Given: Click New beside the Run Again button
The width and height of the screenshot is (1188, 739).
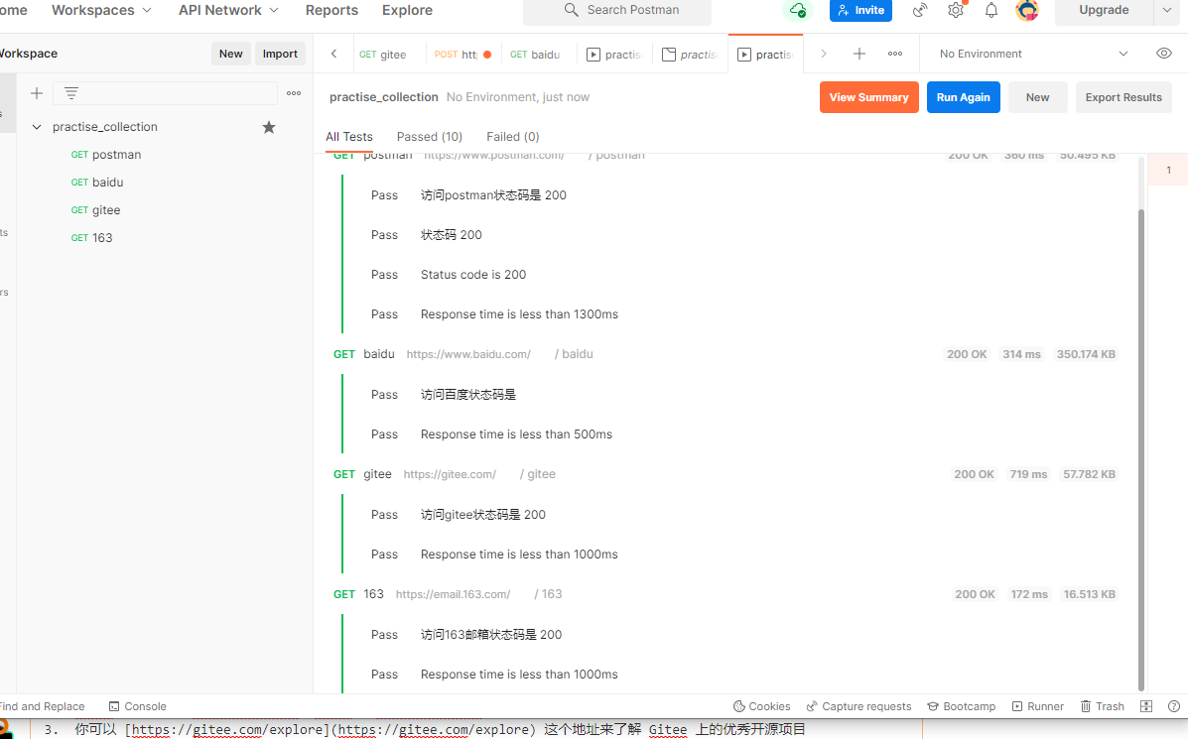Looking at the screenshot, I should coord(1037,97).
